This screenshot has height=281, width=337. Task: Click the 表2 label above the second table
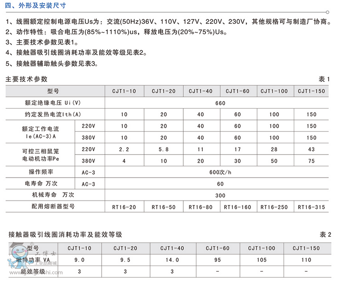[x=325, y=234]
